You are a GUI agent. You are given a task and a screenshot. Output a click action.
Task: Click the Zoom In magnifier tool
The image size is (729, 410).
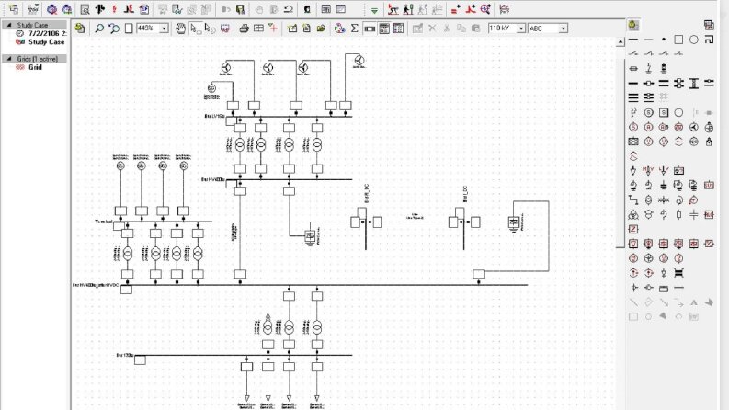[99, 28]
